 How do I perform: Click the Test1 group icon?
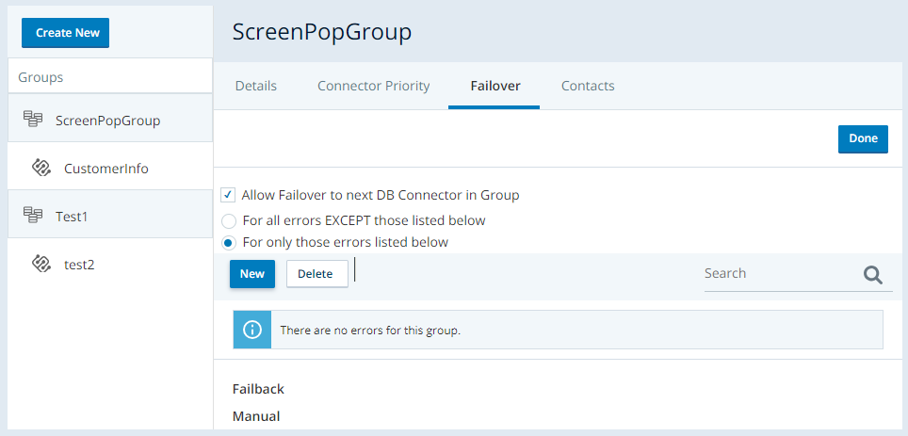[33, 216]
